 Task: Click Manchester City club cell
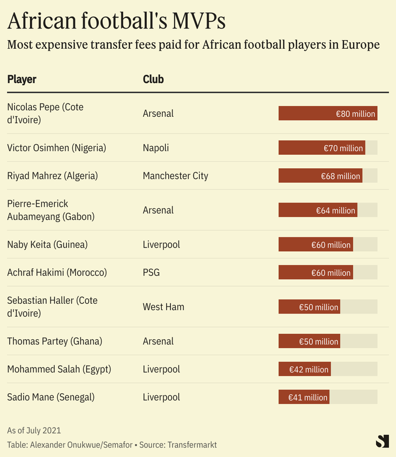(175, 176)
